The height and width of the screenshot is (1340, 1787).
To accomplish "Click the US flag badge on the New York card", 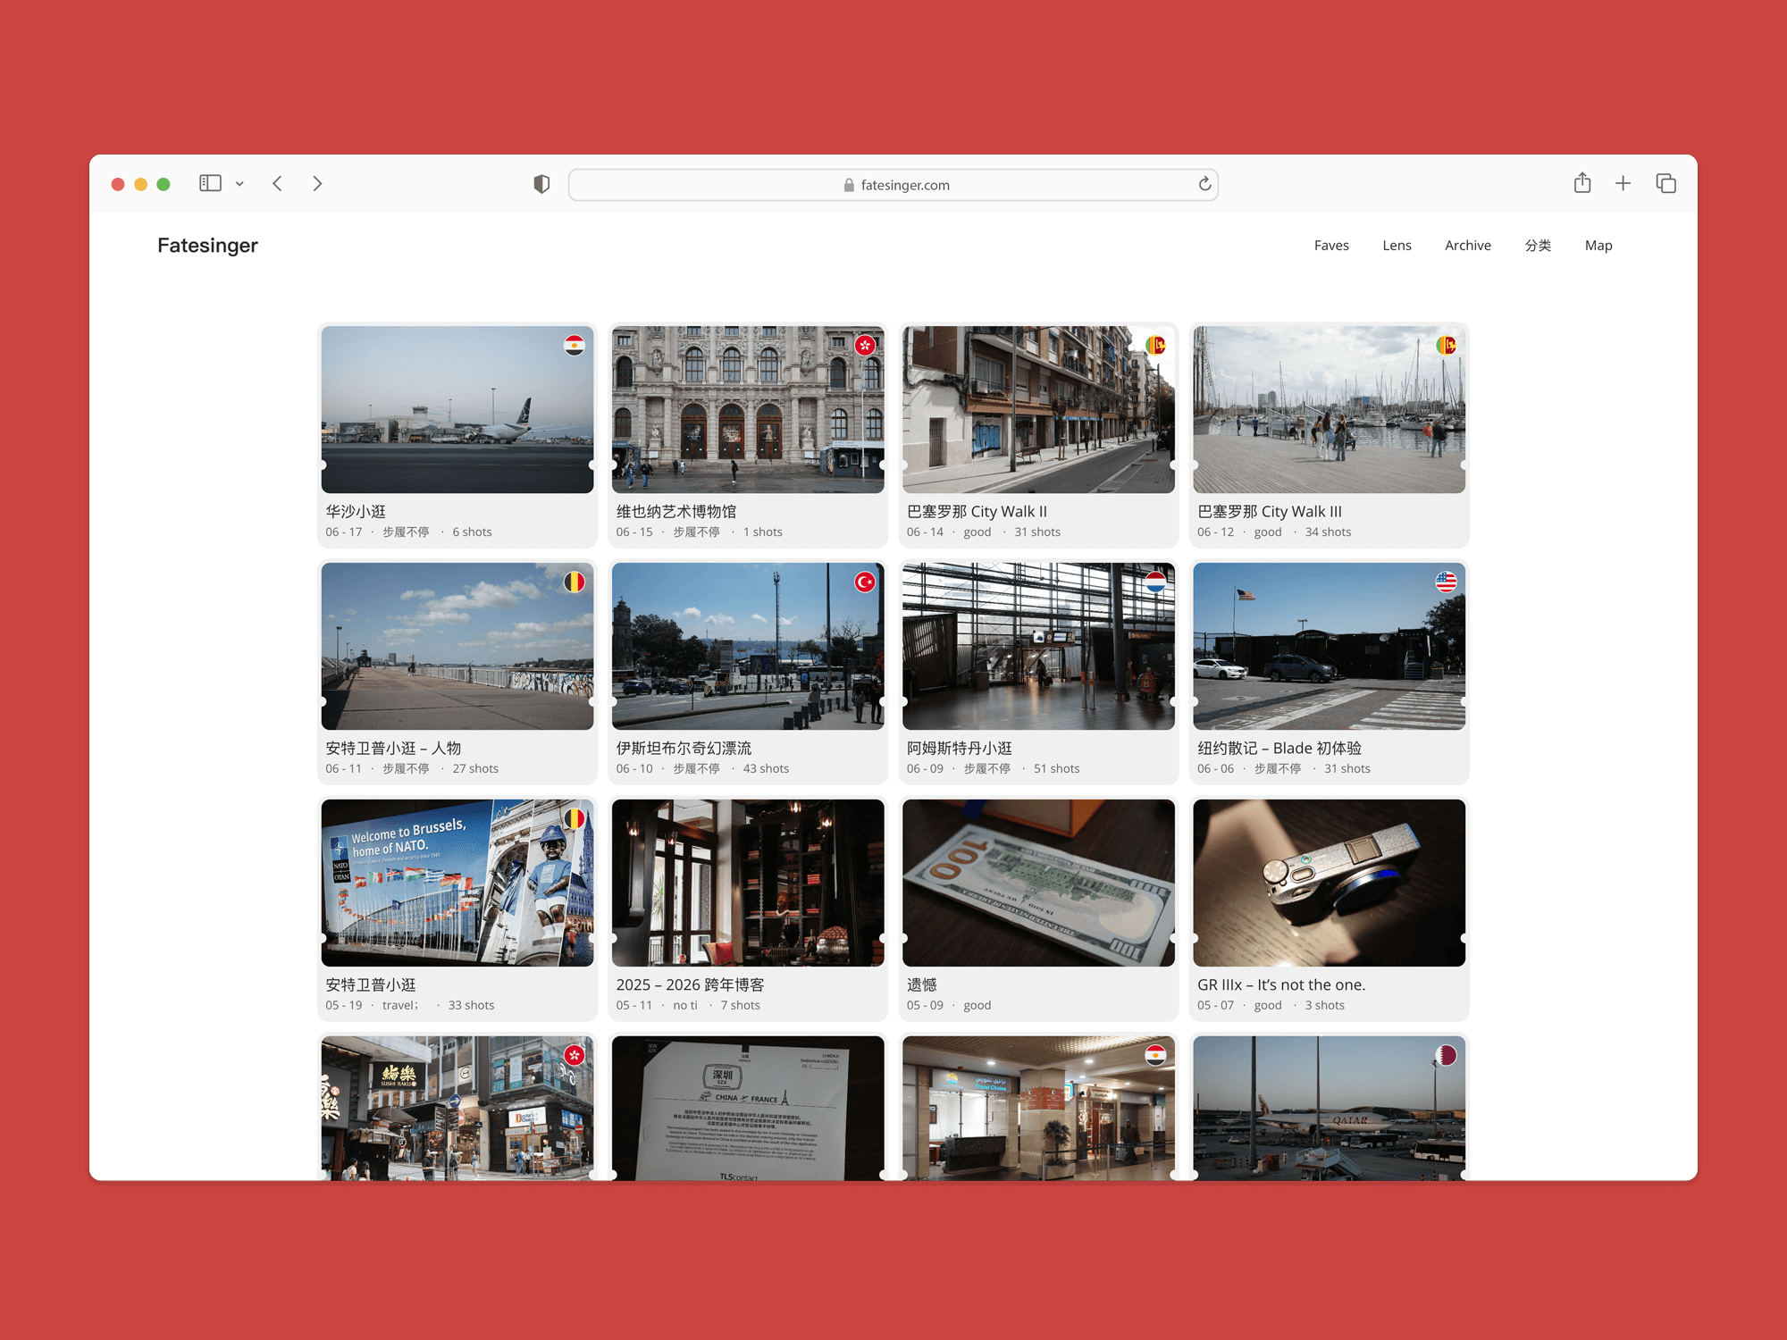I will tap(1446, 582).
